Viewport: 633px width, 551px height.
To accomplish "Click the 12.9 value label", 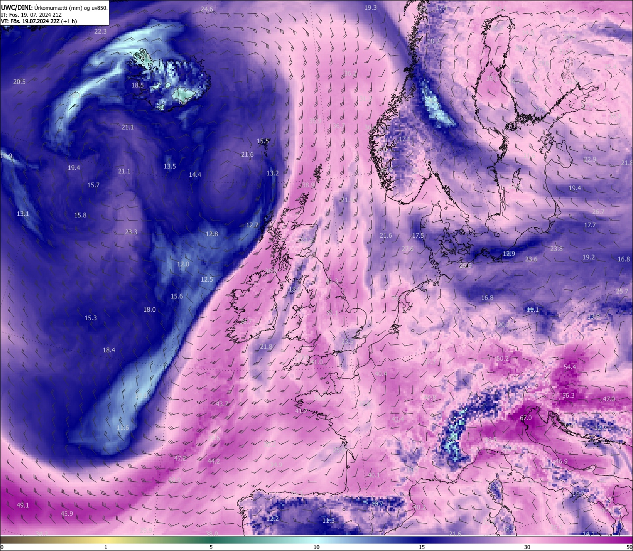I will pos(509,254).
